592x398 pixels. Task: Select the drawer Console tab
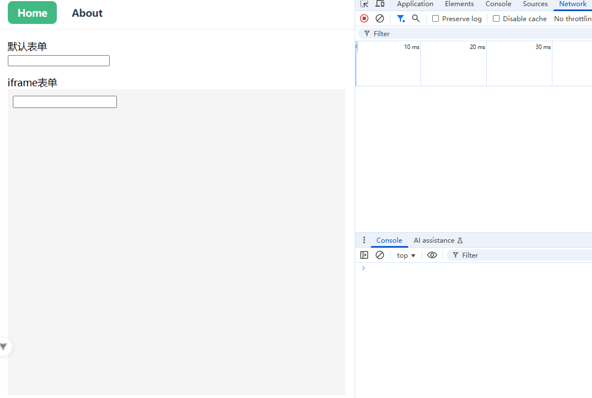coord(389,240)
